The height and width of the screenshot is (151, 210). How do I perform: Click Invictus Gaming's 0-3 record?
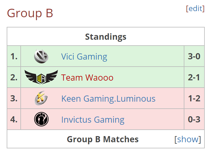tap(194, 119)
